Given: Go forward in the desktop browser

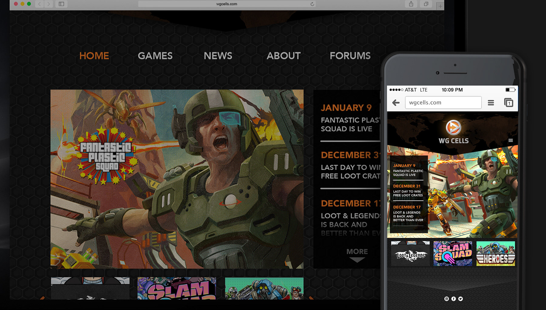Looking at the screenshot, I should [49, 4].
